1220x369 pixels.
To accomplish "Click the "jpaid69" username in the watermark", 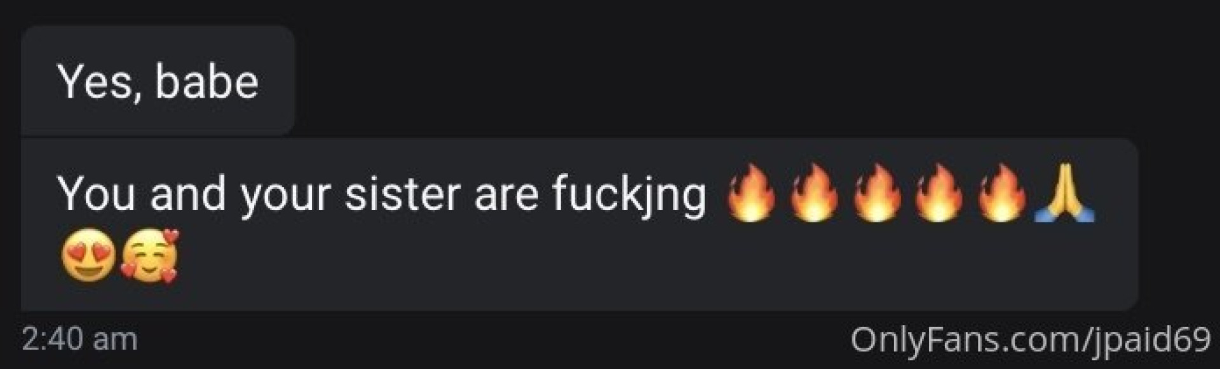I will click(x=1151, y=340).
